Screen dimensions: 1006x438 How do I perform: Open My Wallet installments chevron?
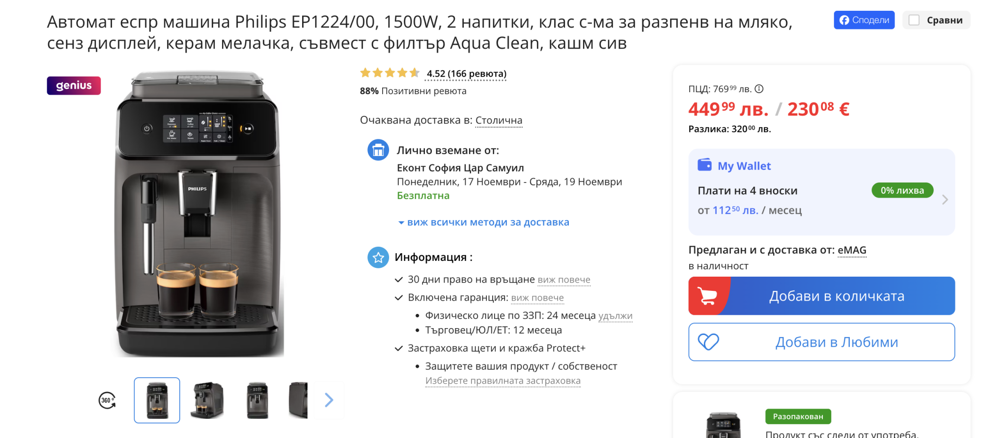coord(945,200)
